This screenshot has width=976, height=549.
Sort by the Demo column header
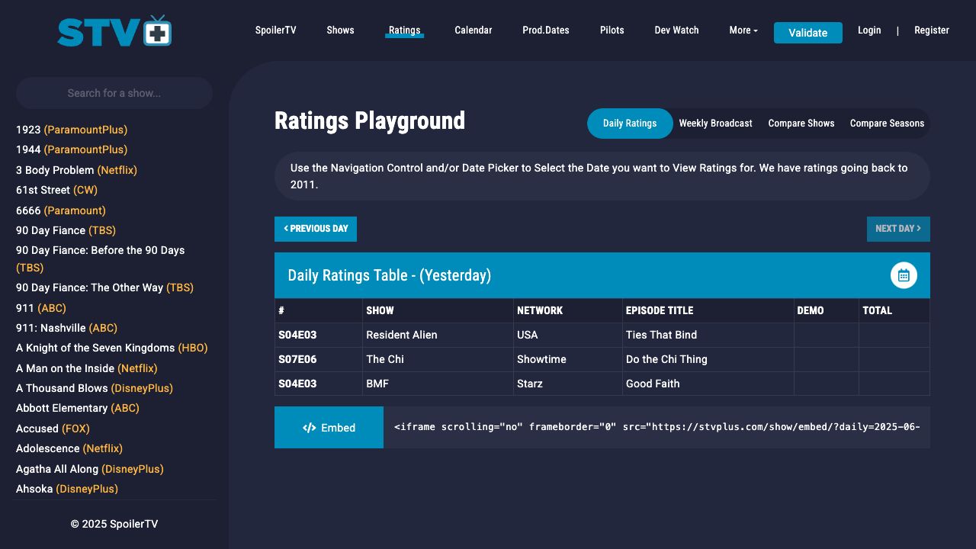pyautogui.click(x=811, y=310)
